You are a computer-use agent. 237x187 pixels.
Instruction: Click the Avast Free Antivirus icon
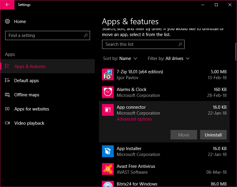point(108,169)
